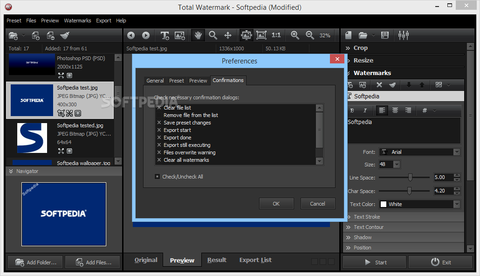Open the Preset menu

click(14, 21)
